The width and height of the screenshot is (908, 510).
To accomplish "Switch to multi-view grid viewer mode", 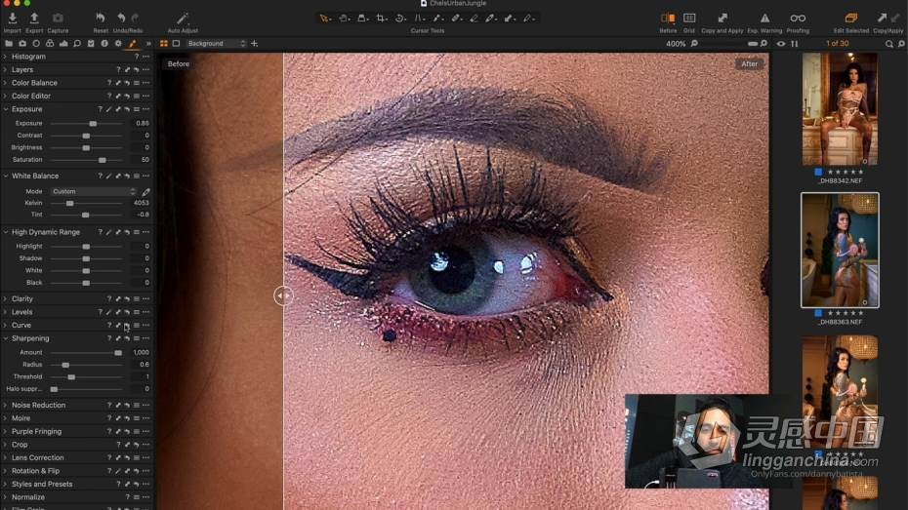I will click(x=164, y=43).
